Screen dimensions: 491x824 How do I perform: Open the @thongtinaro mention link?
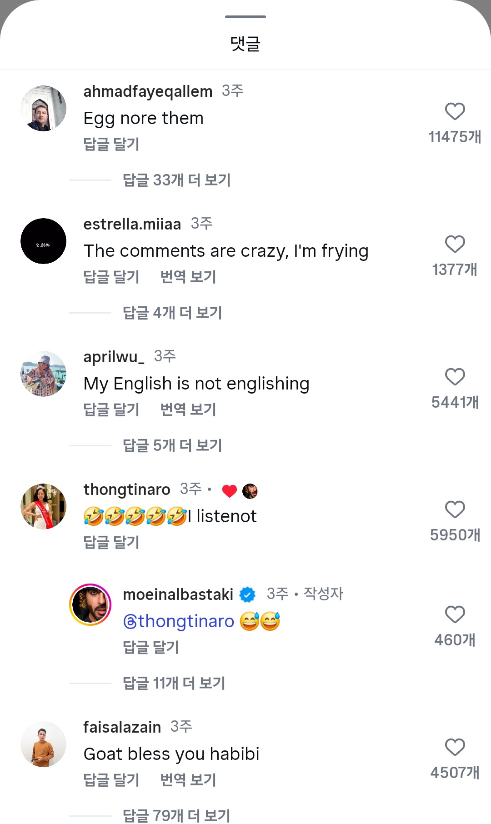coord(179,620)
